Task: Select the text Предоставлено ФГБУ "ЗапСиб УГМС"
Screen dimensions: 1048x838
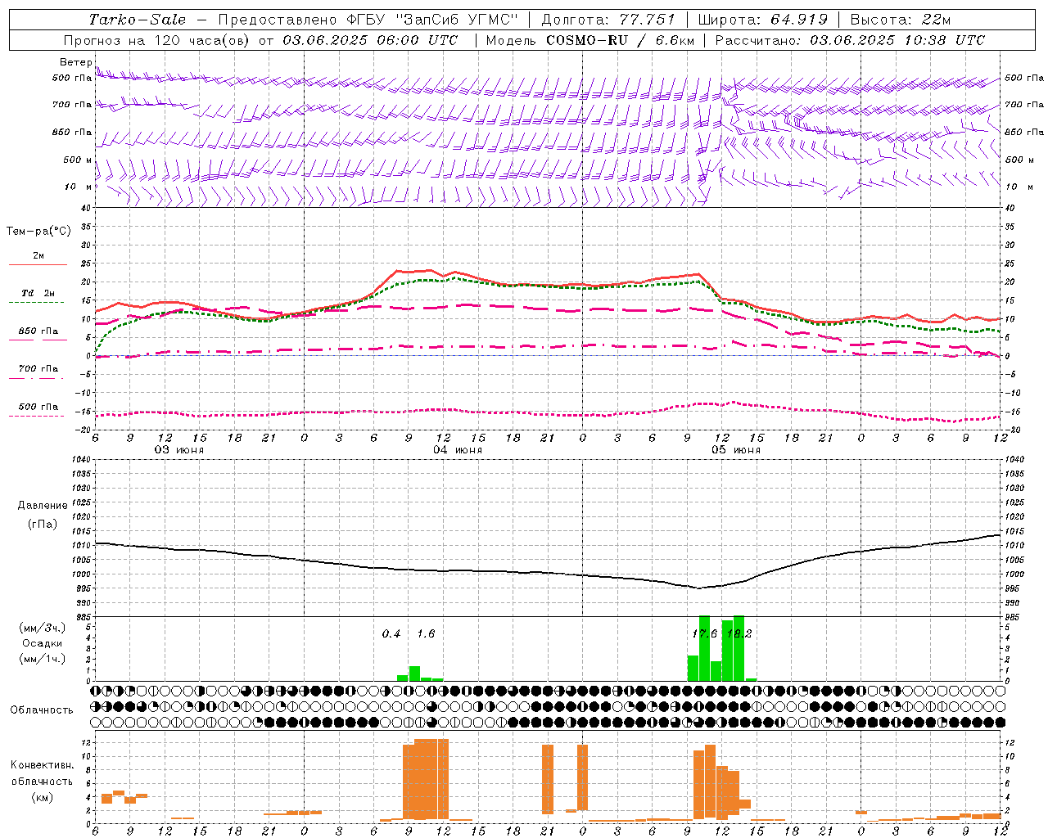Action: [x=368, y=20]
